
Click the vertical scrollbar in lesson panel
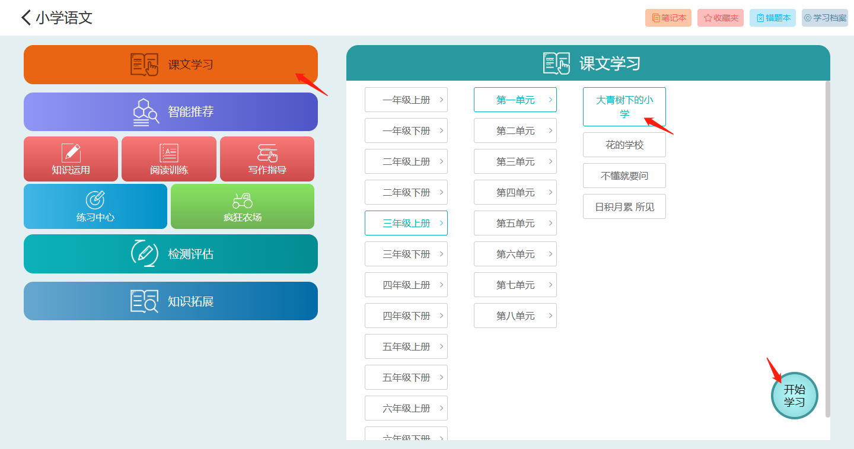(827, 249)
